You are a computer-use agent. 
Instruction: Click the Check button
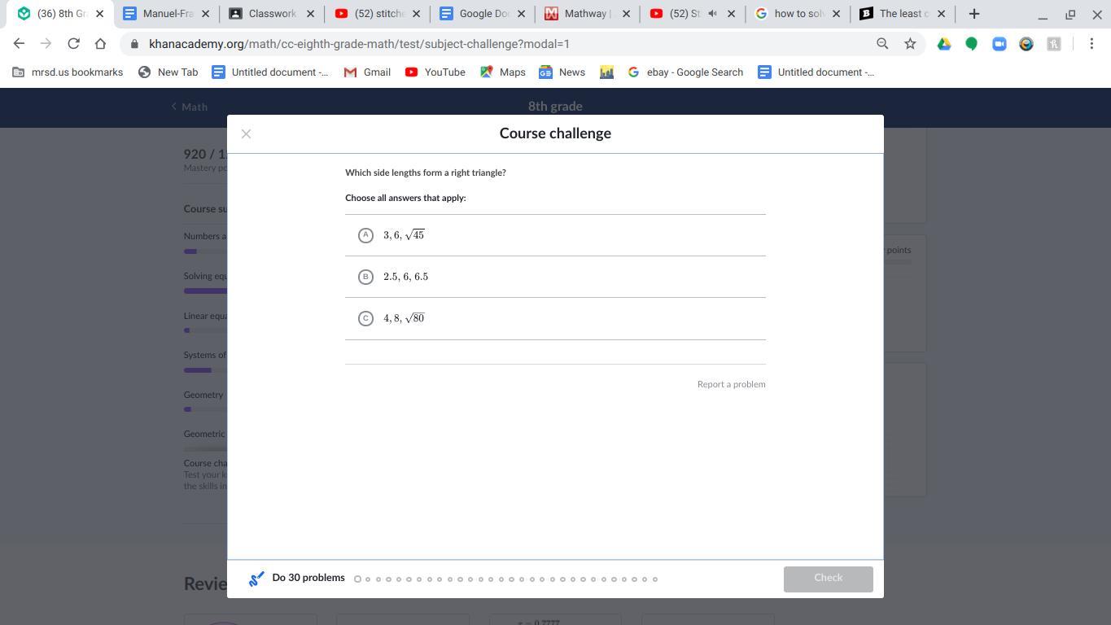click(828, 579)
